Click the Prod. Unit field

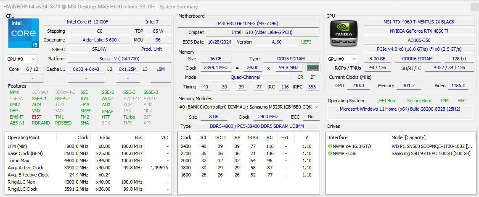click(x=152, y=49)
